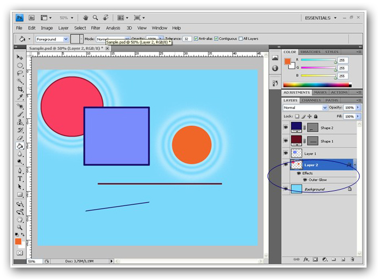Click the delete layer trash icon
This screenshot has width=378, height=279.
(352, 260)
